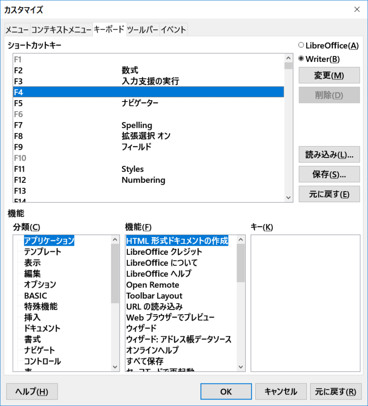Close the カスタマイズ dialog window
368x406 pixels.
point(356,9)
